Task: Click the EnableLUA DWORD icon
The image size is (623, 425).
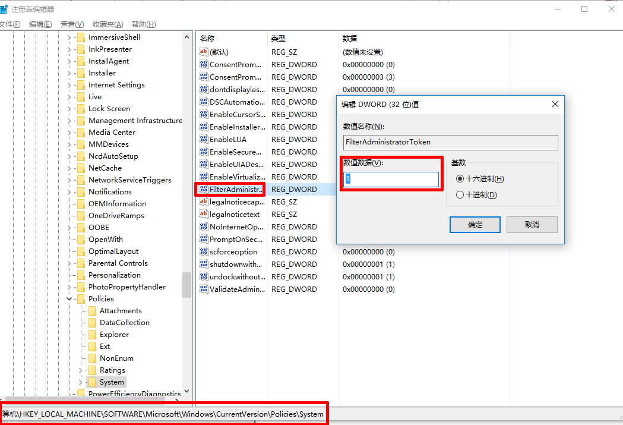Action: [203, 139]
